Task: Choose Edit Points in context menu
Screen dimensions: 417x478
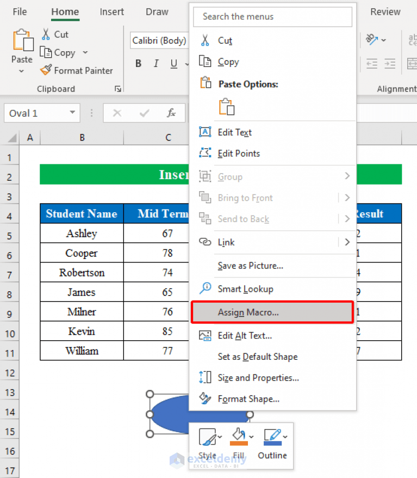Action: 272,154
